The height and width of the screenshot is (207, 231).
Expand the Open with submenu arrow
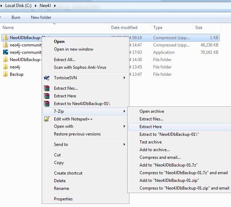click(124, 126)
